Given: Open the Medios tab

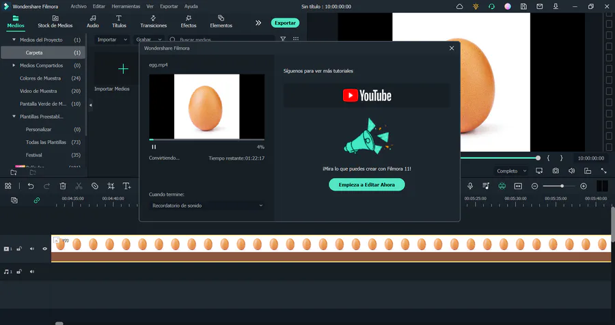Looking at the screenshot, I should pos(16,22).
